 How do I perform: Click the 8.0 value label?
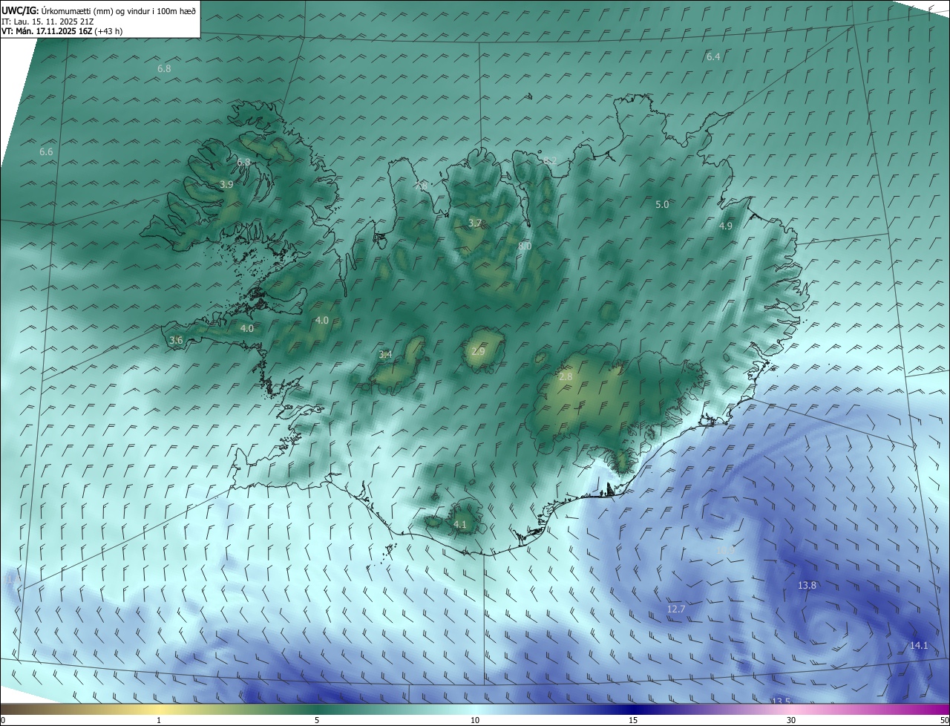point(525,246)
